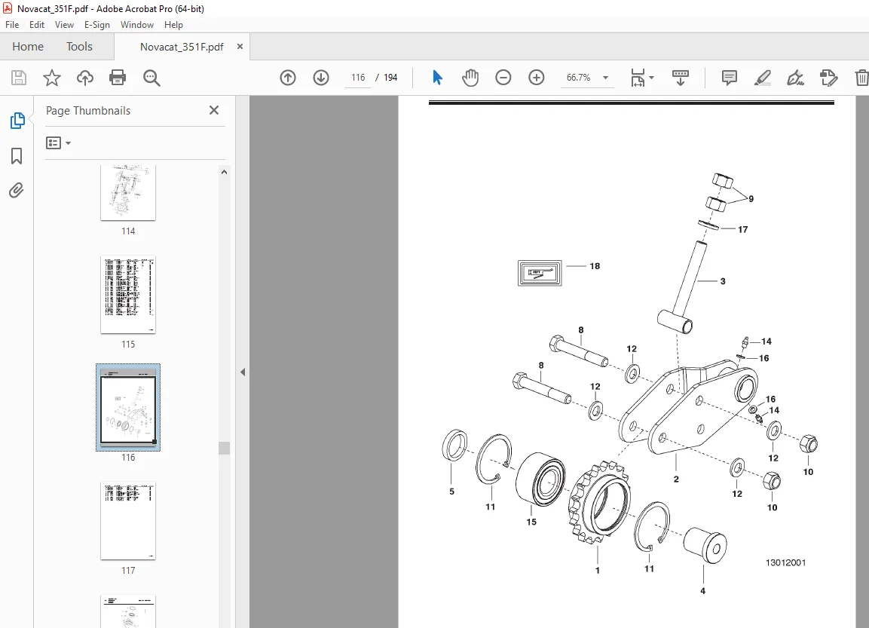Select page 116 thumbnail

(x=128, y=407)
